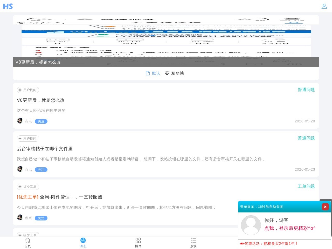Viewport: 332px width, 249px height.
Task: Click the diamond icon beside 精华帖
Action: [167, 73]
